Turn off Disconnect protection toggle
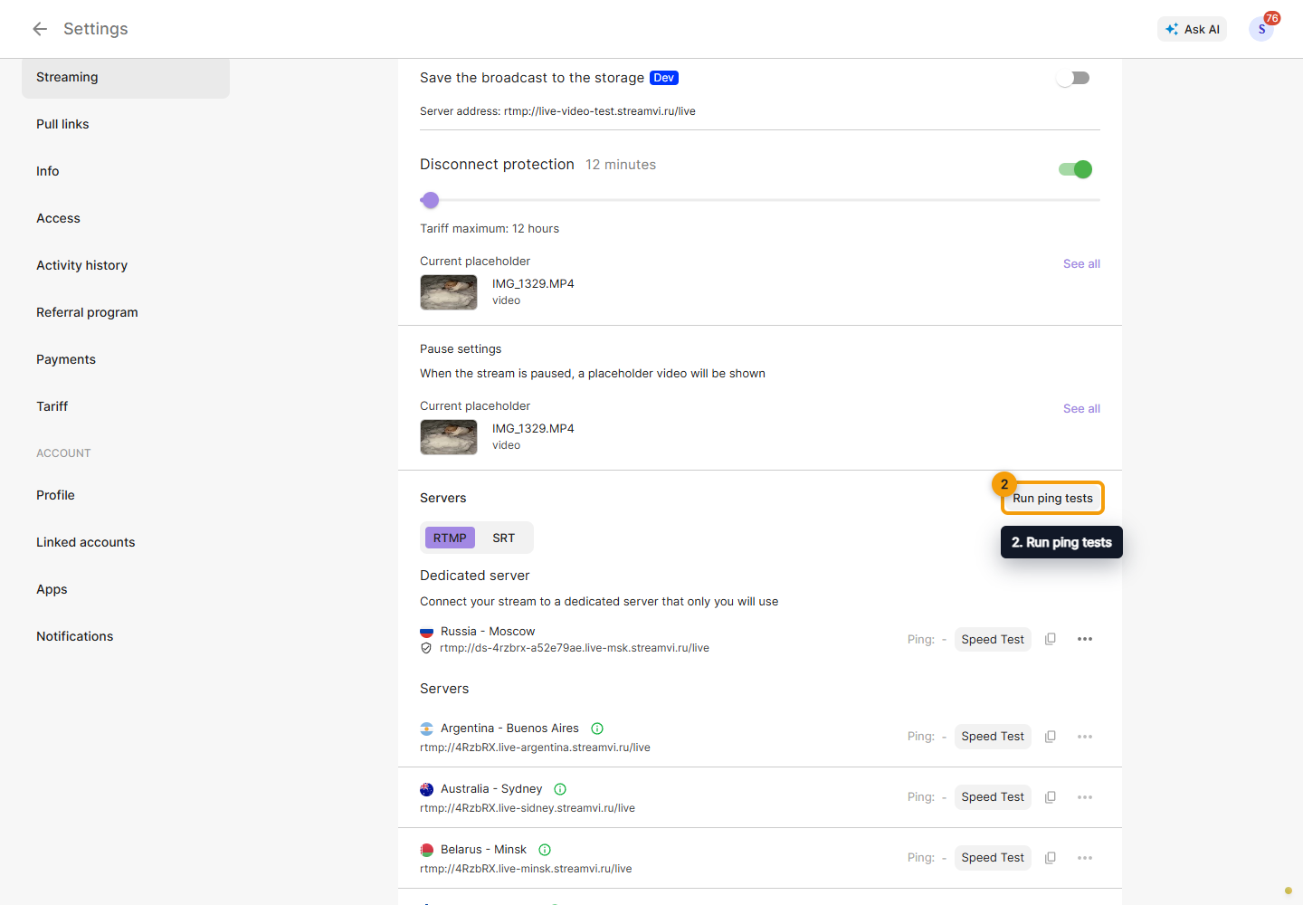Screen dimensions: 1303x905 coord(1076,169)
